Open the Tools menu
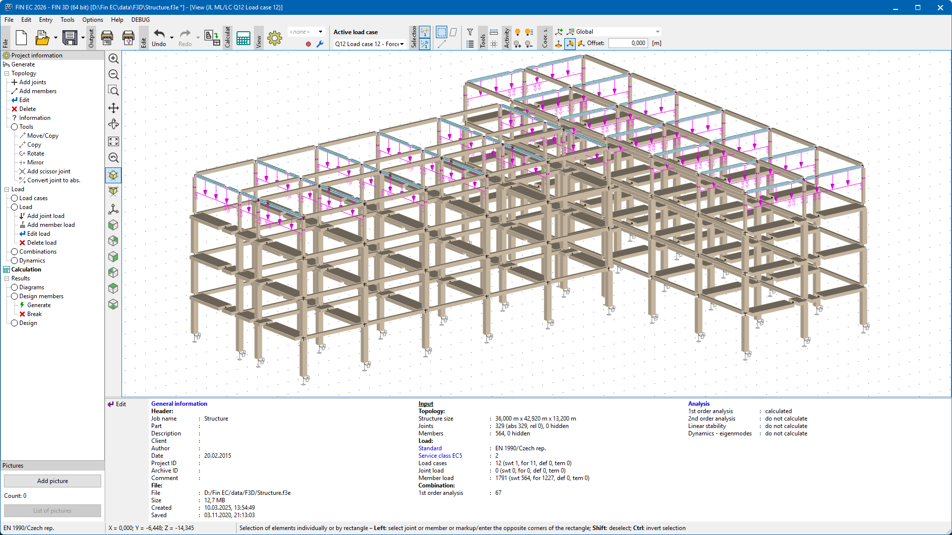952x535 pixels. coord(67,20)
